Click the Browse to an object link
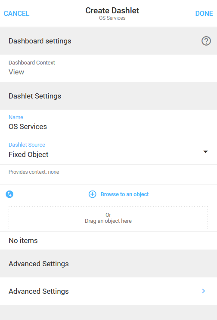 tap(124, 194)
